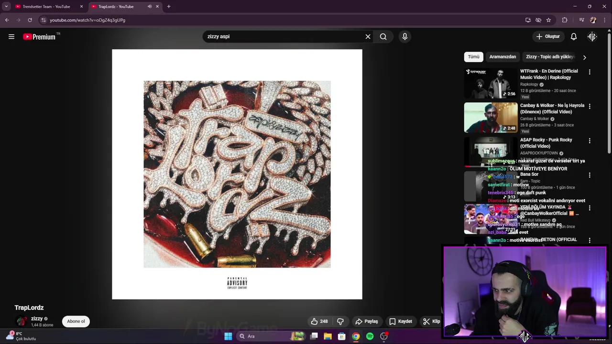
Task: Open the tab search dropdown
Action: (x=6, y=7)
